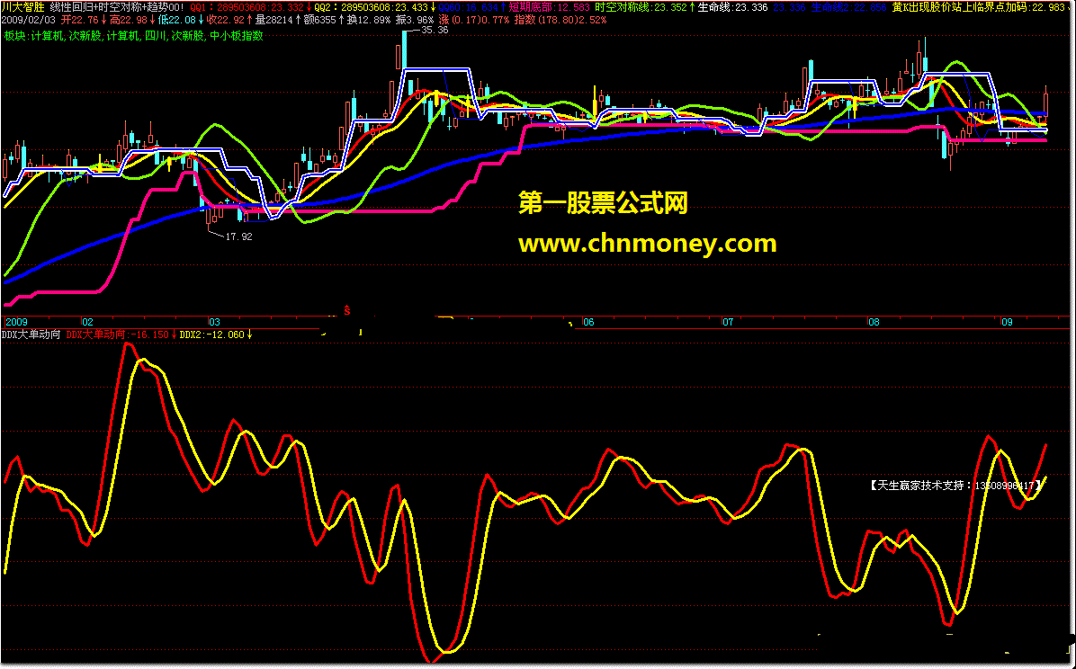This screenshot has width=1076, height=669.
Task: Click the volume 量28214
Action: (273, 21)
